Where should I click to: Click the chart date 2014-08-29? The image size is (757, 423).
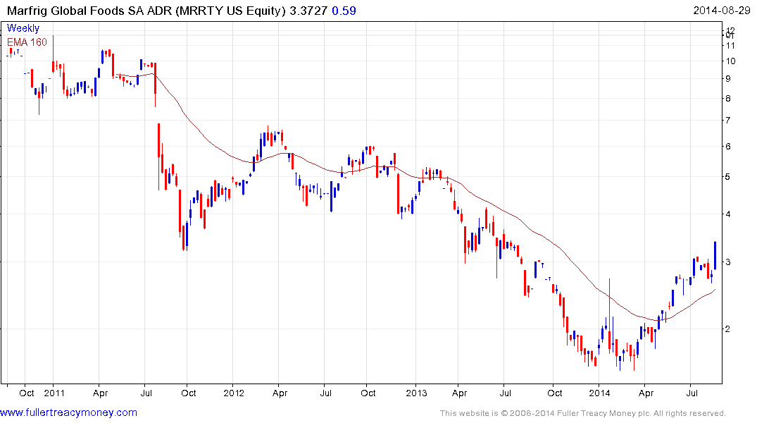tap(722, 11)
